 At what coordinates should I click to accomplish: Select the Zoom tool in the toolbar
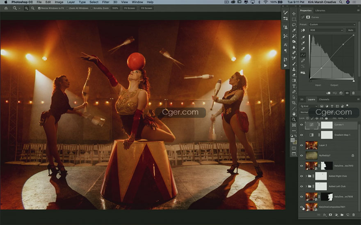294,119
